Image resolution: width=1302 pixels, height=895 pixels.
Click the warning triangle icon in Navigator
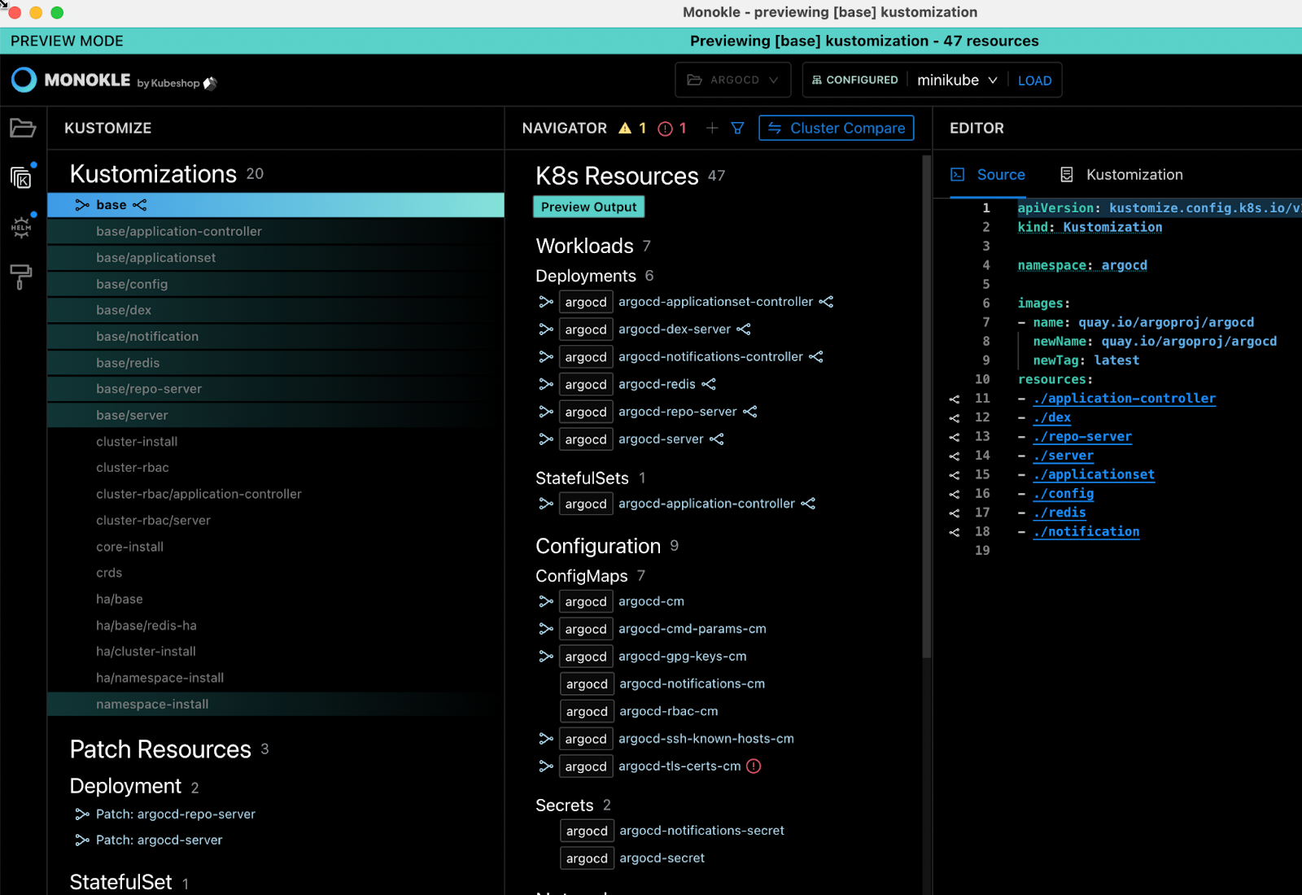point(625,128)
